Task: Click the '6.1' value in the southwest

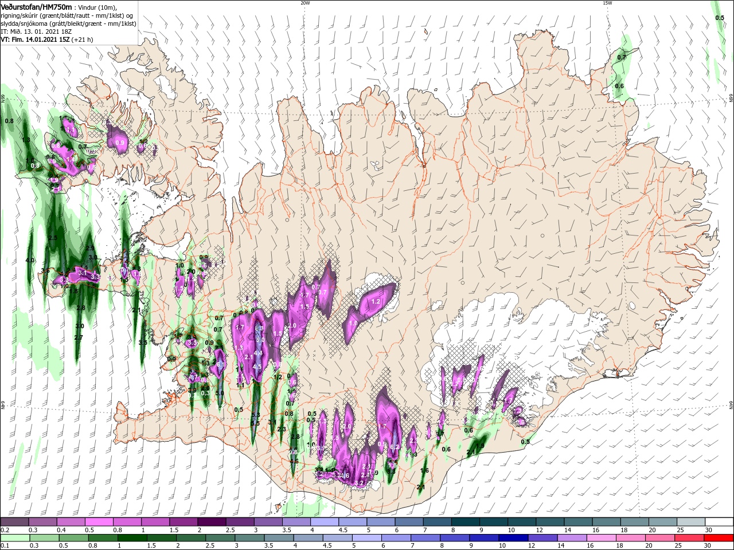Action: pyautogui.click(x=220, y=364)
